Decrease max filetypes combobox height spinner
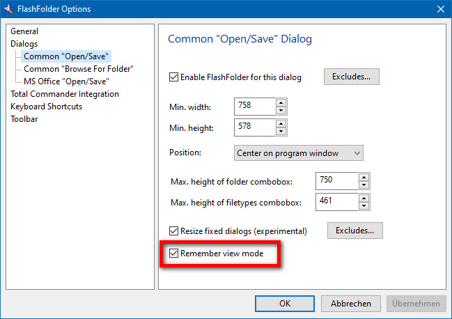This screenshot has width=452, height=319. point(364,205)
